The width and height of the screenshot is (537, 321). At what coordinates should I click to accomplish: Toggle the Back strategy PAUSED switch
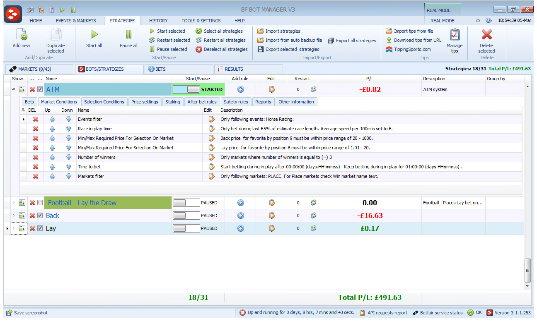pyautogui.click(x=186, y=216)
